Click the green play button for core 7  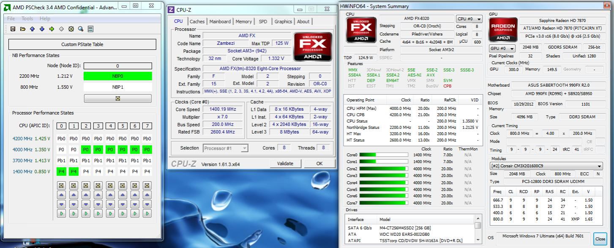(147, 214)
